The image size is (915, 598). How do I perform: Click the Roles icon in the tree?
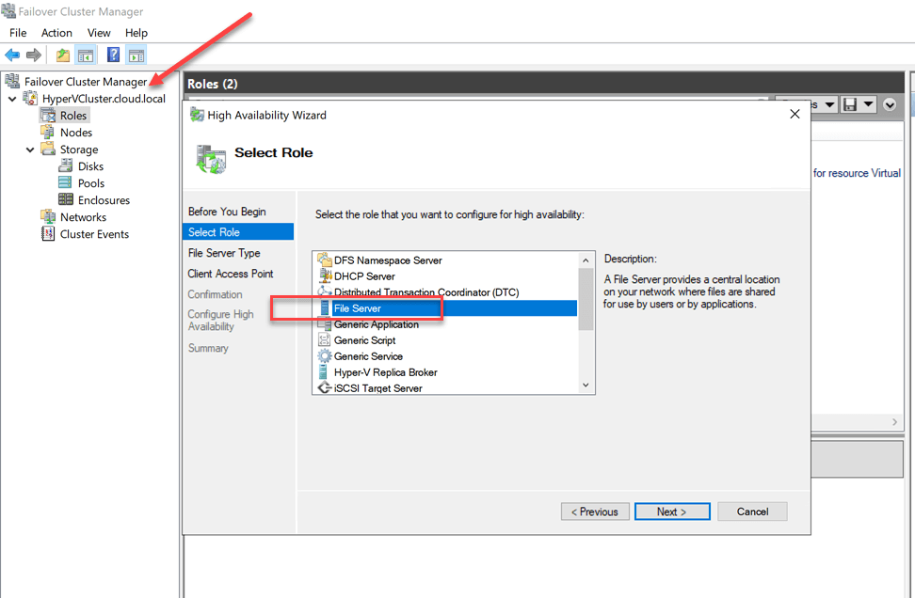48,116
